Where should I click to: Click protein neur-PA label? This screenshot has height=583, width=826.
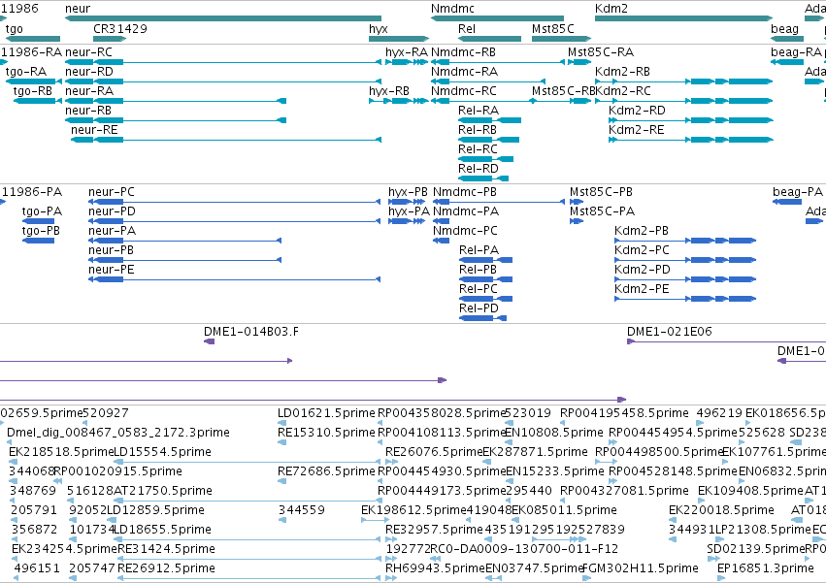[112, 231]
